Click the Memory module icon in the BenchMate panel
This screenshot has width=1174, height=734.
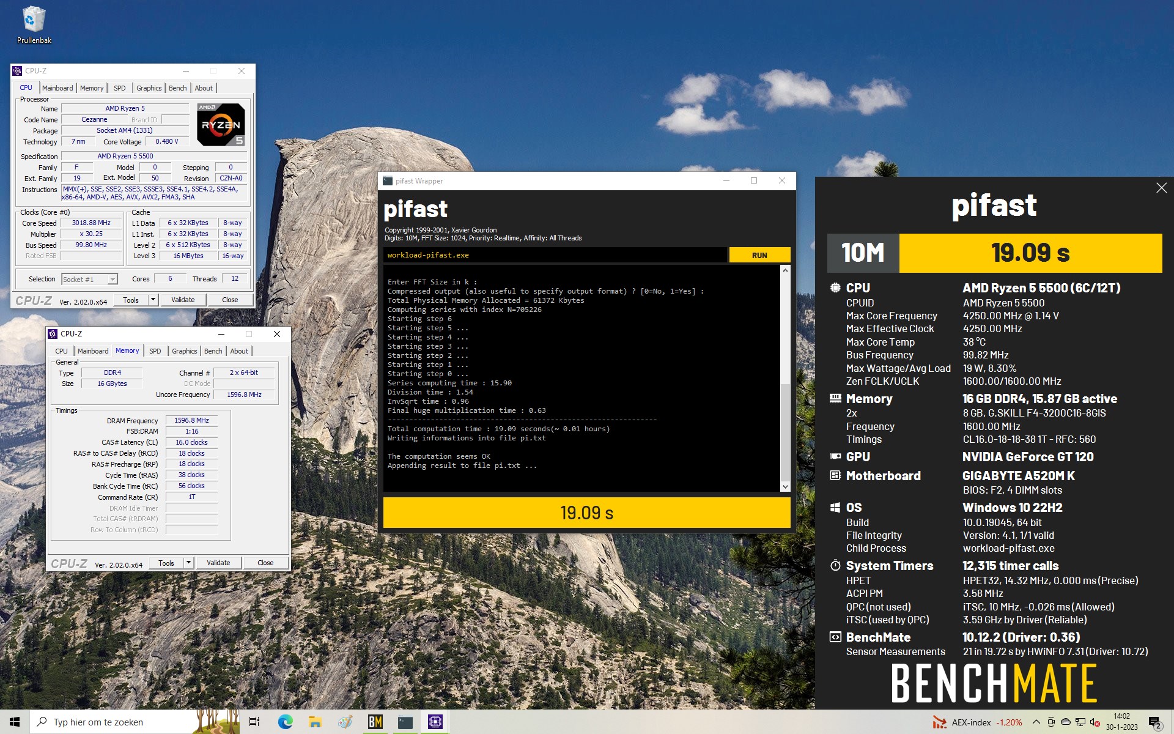[x=835, y=399]
